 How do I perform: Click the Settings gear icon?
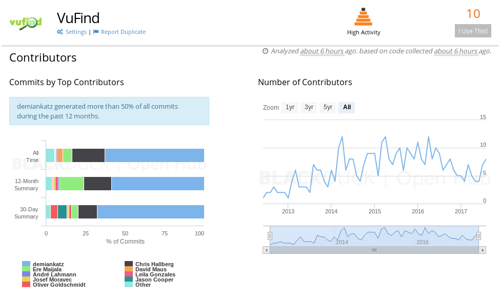(x=60, y=32)
